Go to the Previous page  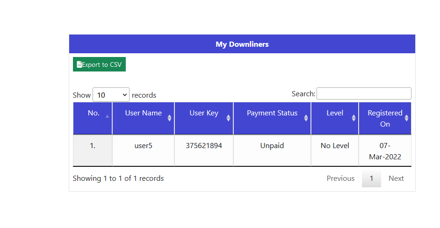(x=340, y=178)
